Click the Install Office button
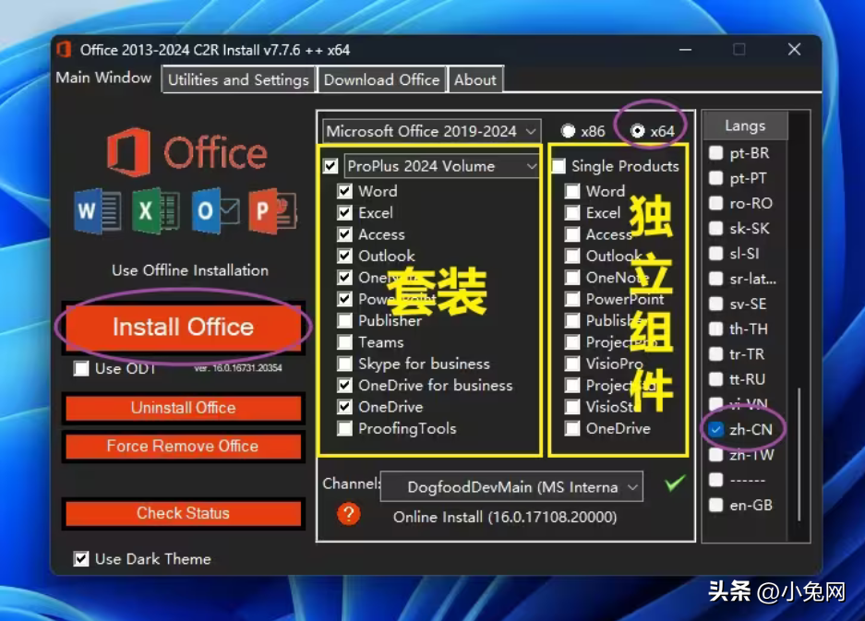 (183, 327)
